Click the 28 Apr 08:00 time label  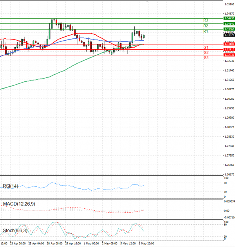(54, 243)
